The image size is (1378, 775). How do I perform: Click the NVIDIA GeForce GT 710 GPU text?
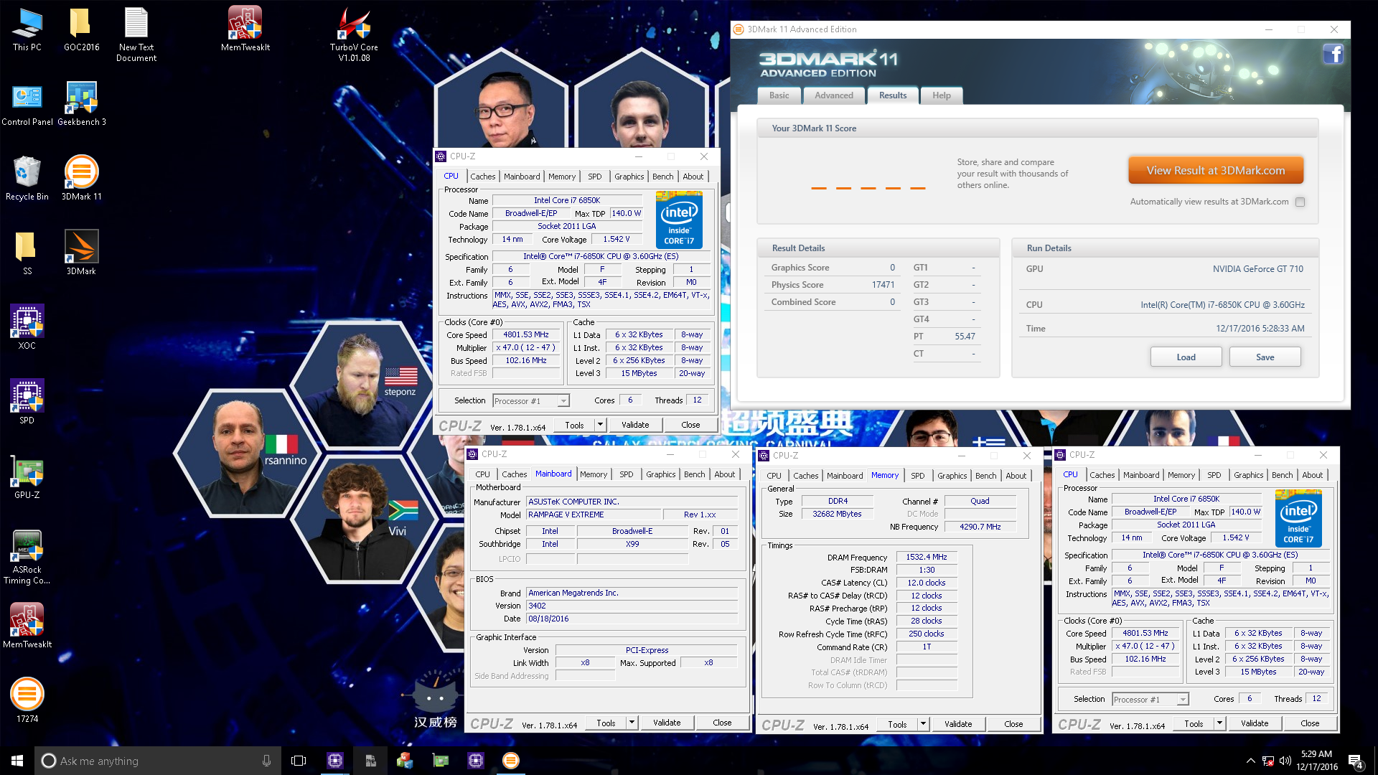pyautogui.click(x=1258, y=269)
